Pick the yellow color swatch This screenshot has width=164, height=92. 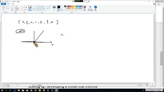[75, 6]
